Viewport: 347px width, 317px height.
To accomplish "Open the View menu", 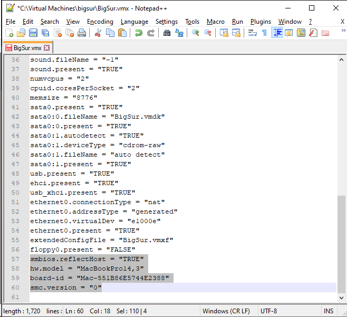I will pyautogui.click(x=73, y=22).
